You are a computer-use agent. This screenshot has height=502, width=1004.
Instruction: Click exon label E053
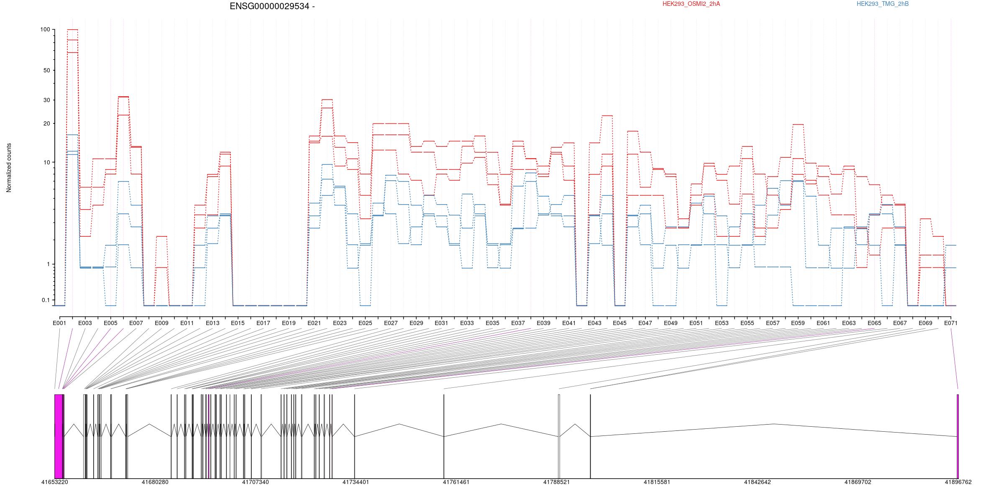pos(722,323)
